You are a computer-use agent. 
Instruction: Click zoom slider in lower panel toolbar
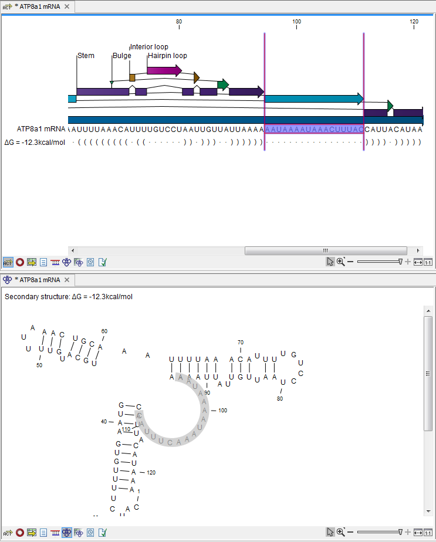(x=378, y=533)
